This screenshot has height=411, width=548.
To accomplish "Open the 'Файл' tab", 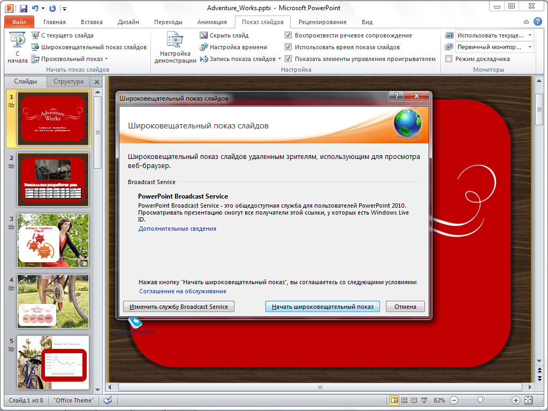I will (x=19, y=21).
